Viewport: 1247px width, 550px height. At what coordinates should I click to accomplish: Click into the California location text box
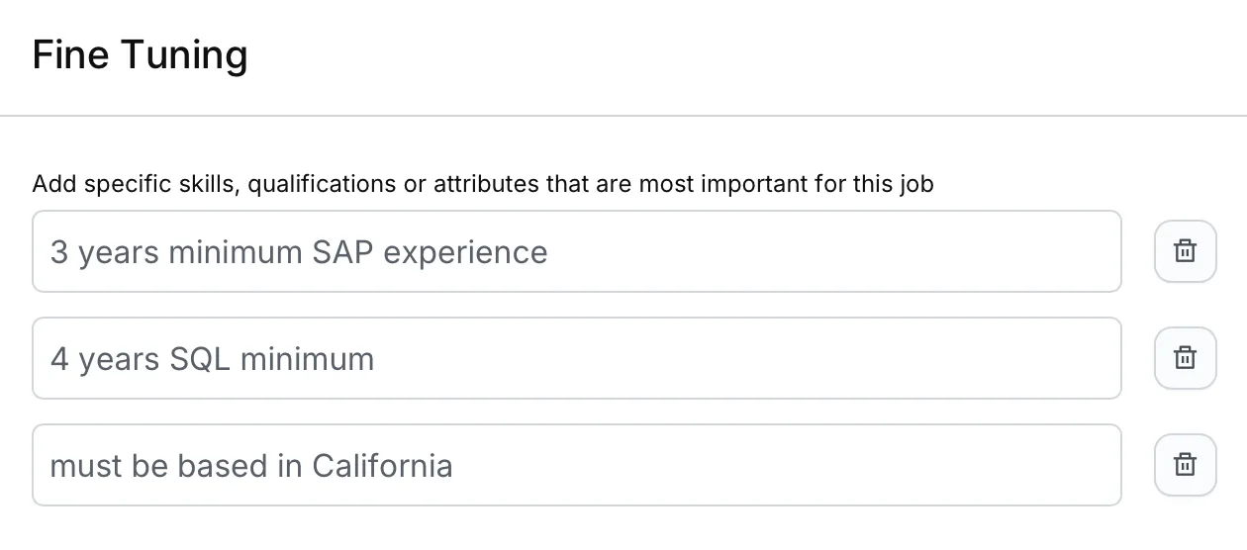point(576,465)
